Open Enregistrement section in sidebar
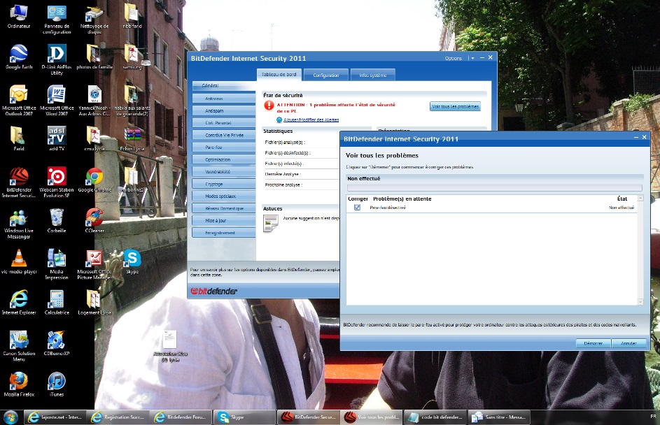660x425 pixels. coord(223,233)
